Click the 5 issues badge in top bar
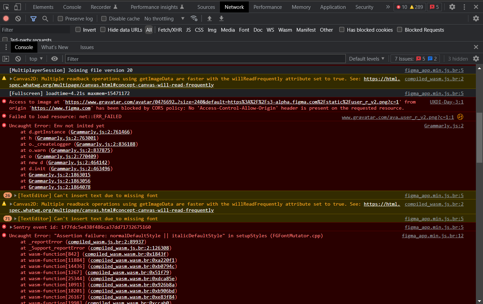Viewport: 483px width, 304px height. 434,7
